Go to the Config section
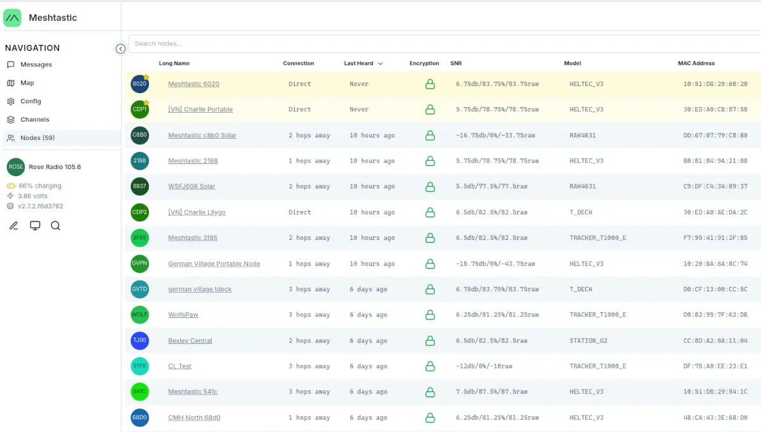Viewport: 761px width, 432px height. pyautogui.click(x=30, y=101)
